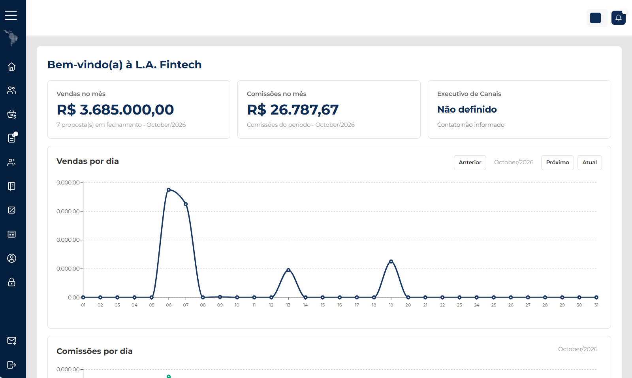
Task: Click the October/2026 label in Vendas chart
Action: (513, 162)
